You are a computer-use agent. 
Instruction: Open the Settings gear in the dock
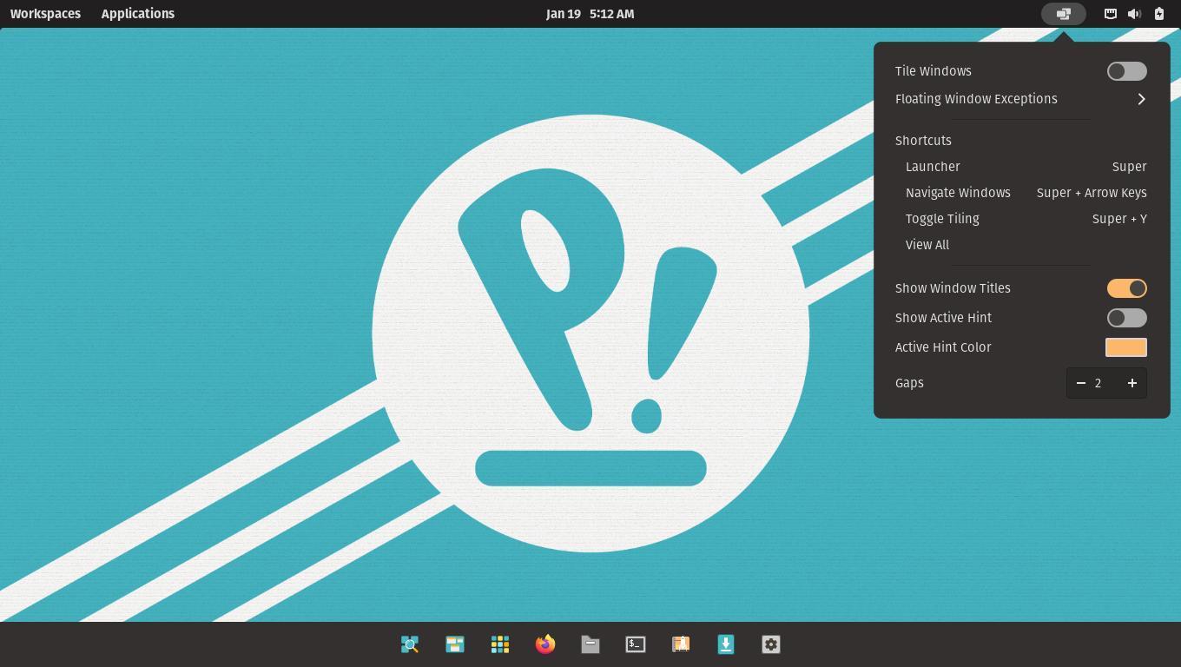click(771, 644)
